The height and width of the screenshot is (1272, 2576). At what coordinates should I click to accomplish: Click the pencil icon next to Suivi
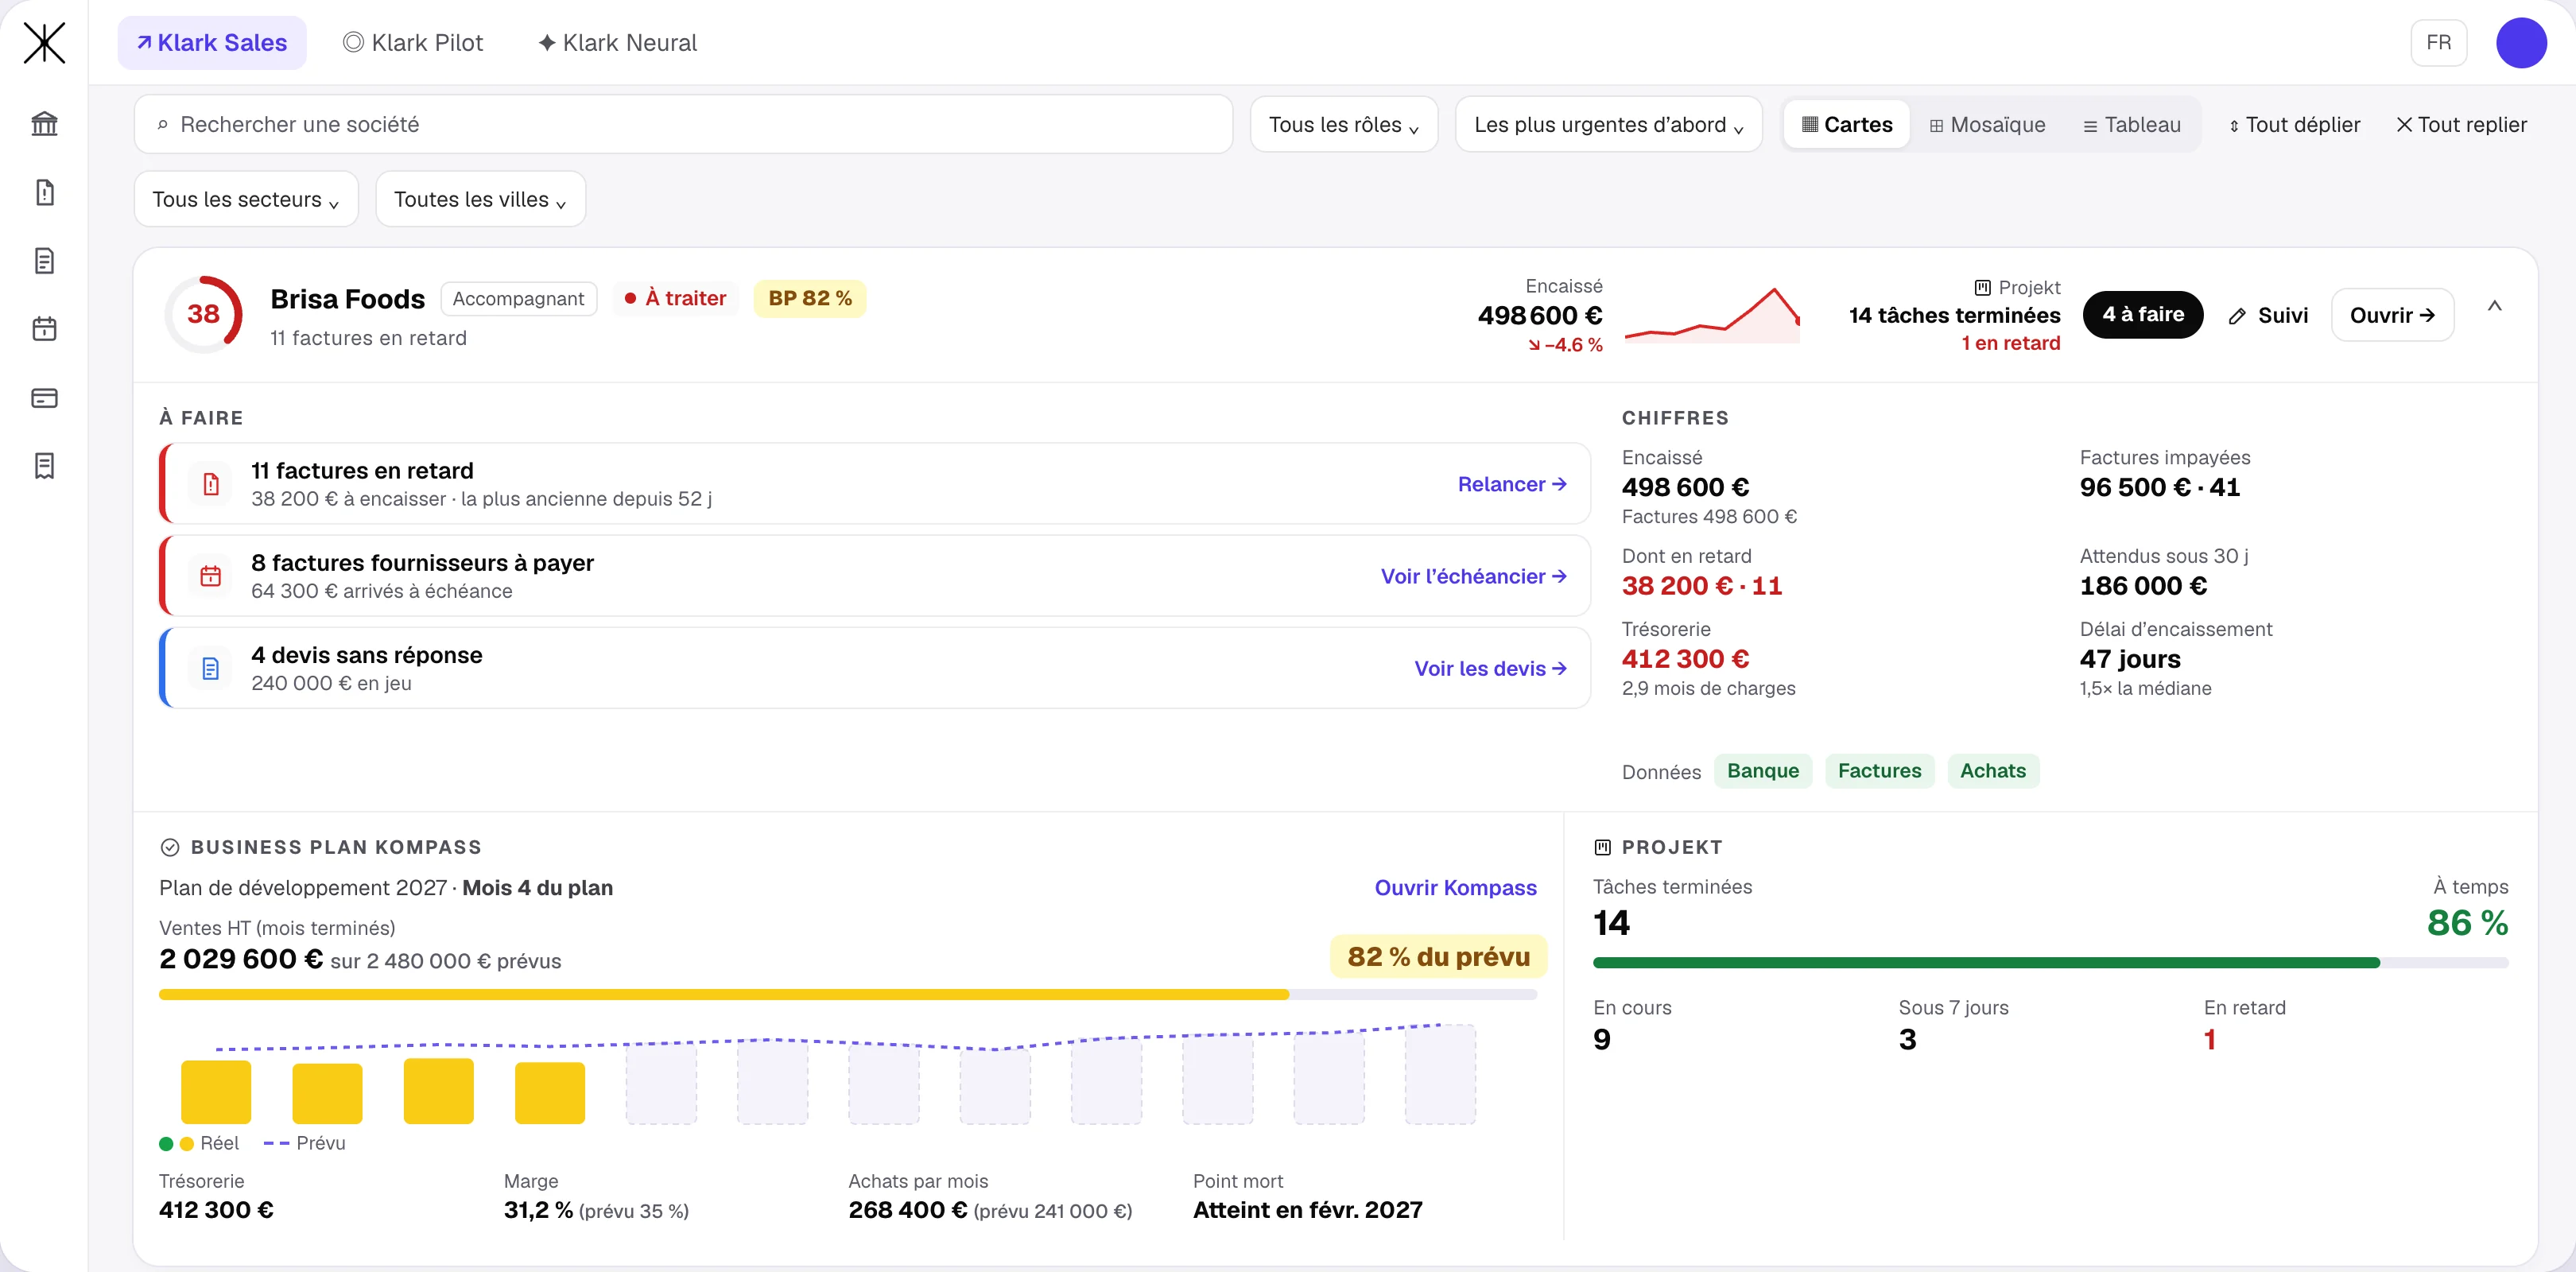pos(2237,316)
